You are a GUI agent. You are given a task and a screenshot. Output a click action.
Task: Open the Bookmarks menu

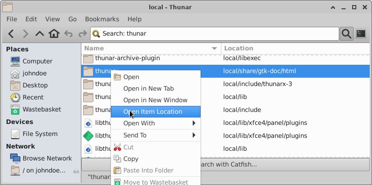pos(102,19)
